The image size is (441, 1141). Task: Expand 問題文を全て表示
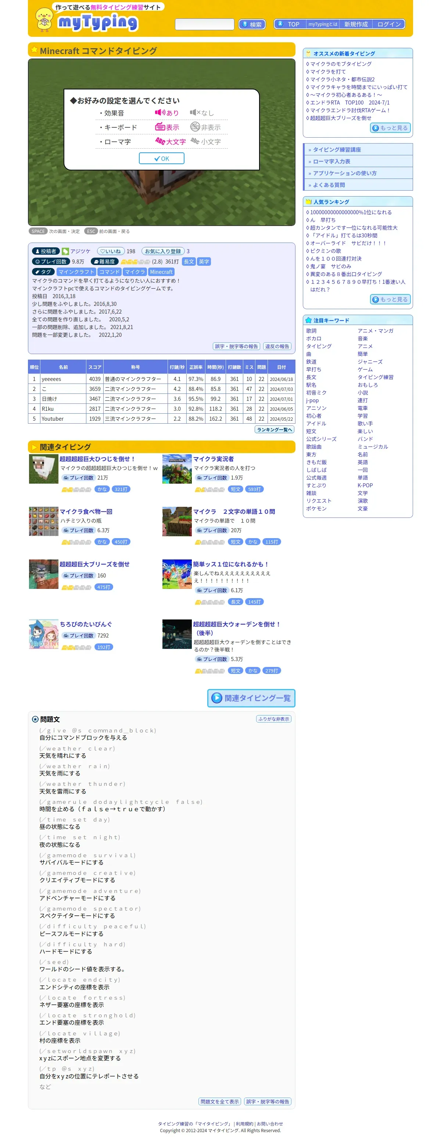tap(219, 1101)
